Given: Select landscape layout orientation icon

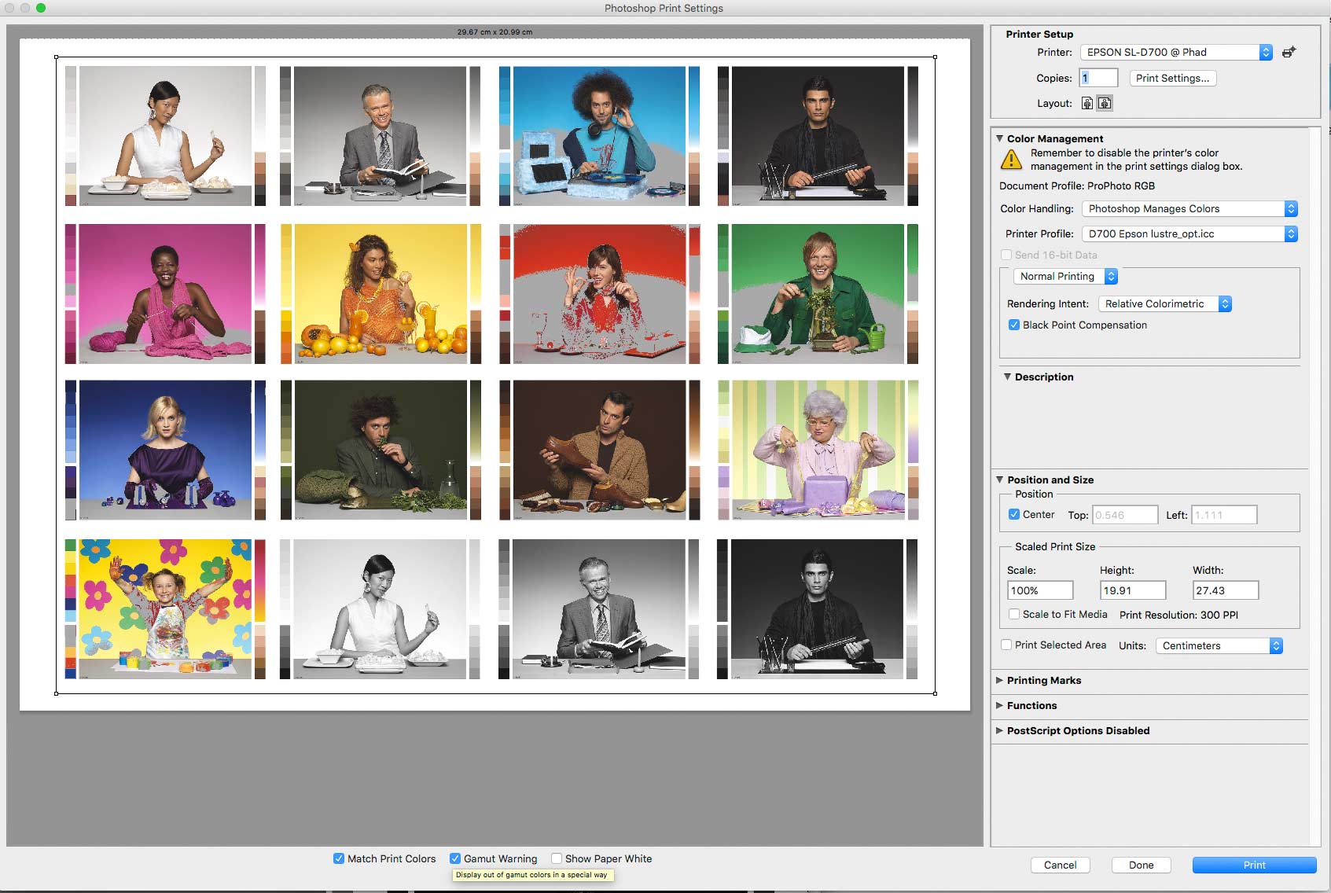Looking at the screenshot, I should click(x=1105, y=103).
